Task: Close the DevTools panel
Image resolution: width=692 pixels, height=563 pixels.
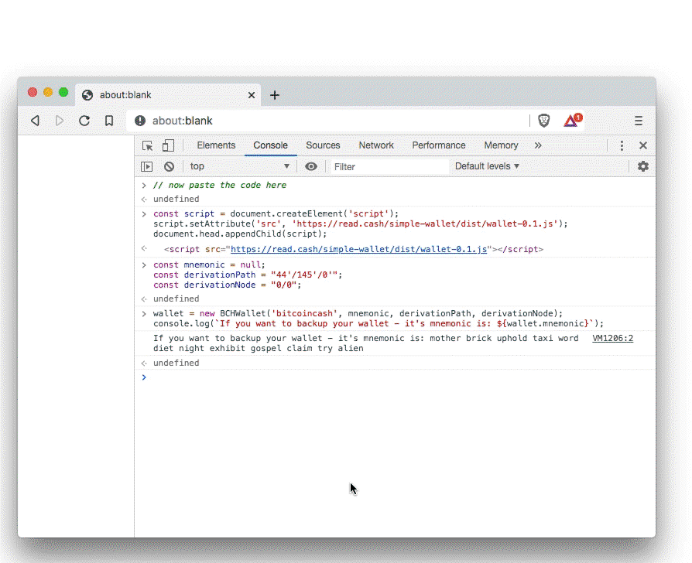Action: click(643, 145)
